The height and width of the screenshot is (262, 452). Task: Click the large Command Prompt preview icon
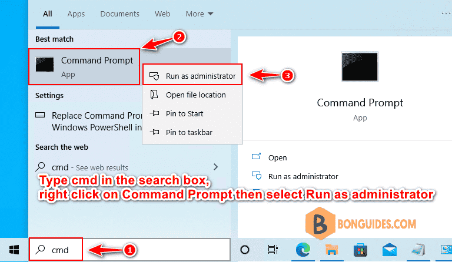point(360,66)
